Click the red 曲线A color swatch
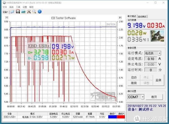This screenshot has height=124, width=169. point(121,117)
